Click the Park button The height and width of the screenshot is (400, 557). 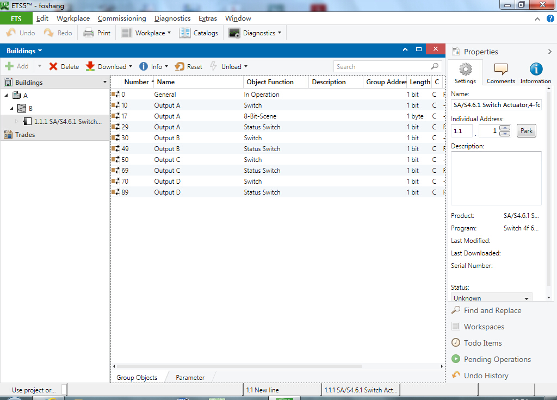tap(526, 131)
